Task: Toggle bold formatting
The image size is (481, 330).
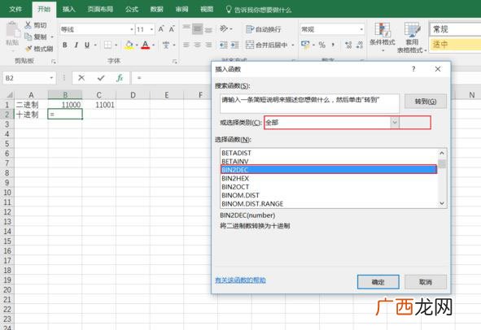Action: point(65,45)
